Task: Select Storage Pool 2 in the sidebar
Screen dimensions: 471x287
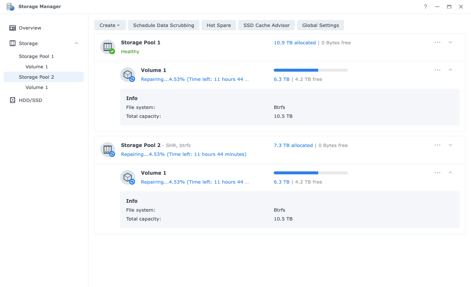Action: click(x=36, y=76)
